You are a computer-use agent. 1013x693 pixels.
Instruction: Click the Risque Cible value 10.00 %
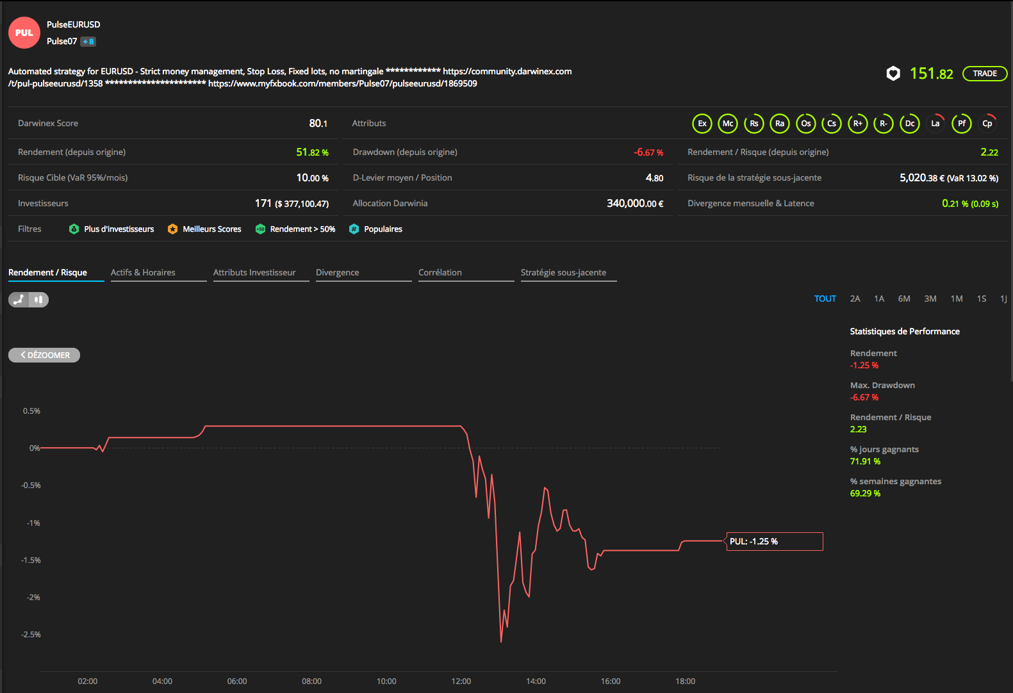tap(312, 177)
